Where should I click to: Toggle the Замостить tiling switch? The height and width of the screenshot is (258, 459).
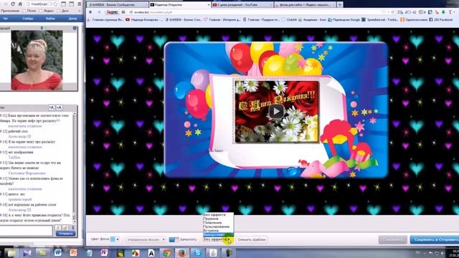pos(174,239)
